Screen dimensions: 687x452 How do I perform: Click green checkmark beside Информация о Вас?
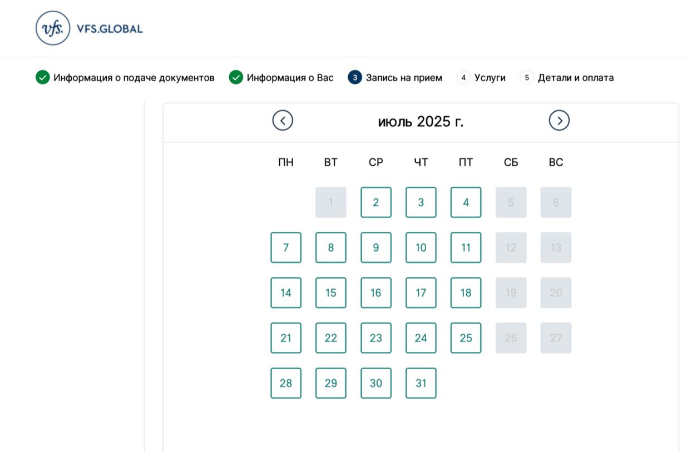point(236,77)
